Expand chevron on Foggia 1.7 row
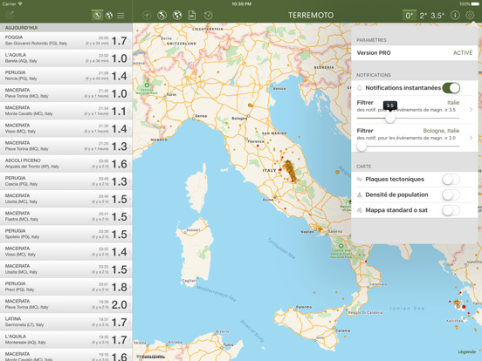The image size is (482, 361). pyautogui.click(x=129, y=41)
